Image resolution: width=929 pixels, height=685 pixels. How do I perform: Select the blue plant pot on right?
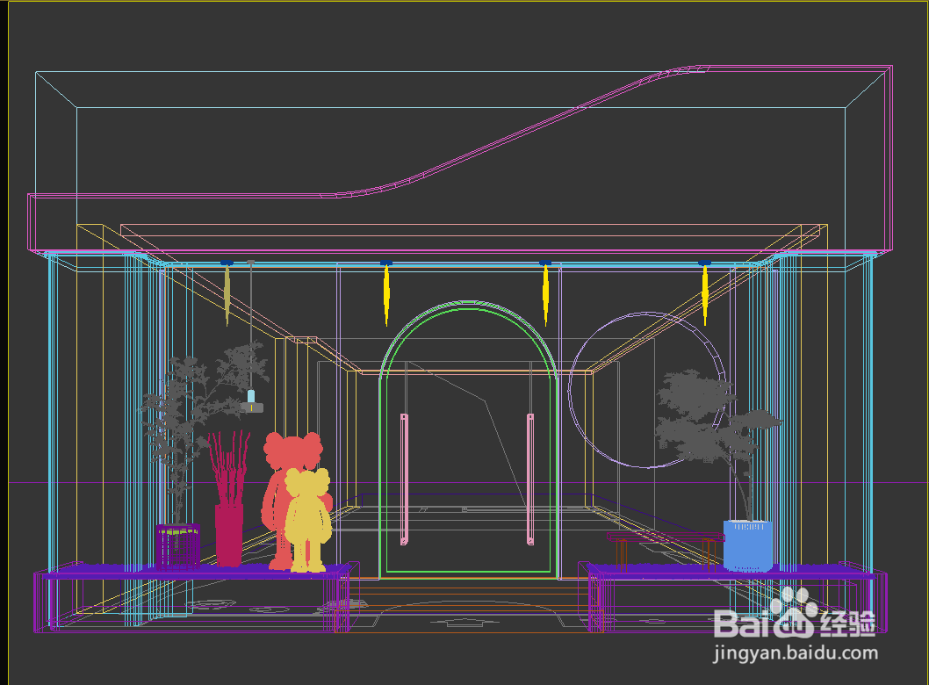click(748, 545)
